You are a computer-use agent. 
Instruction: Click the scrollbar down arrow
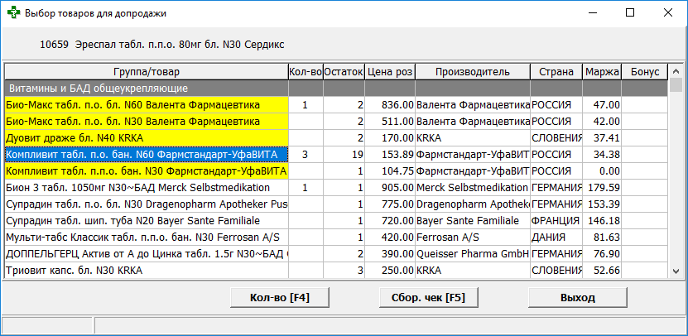676,271
